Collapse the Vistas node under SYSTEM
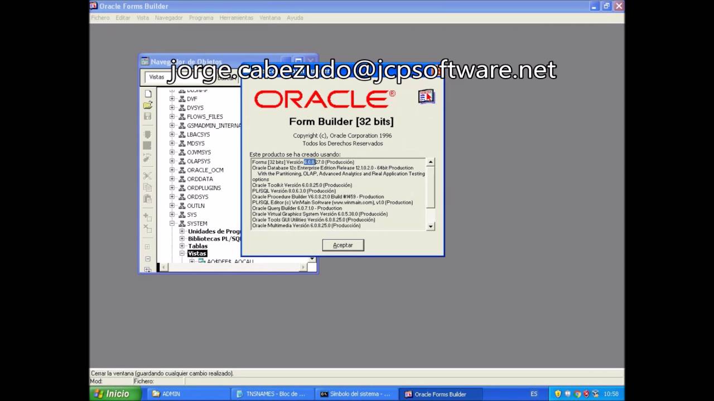 (x=182, y=253)
